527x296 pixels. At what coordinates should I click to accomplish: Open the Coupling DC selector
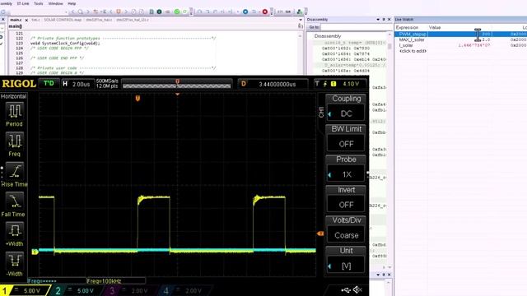coord(346,108)
